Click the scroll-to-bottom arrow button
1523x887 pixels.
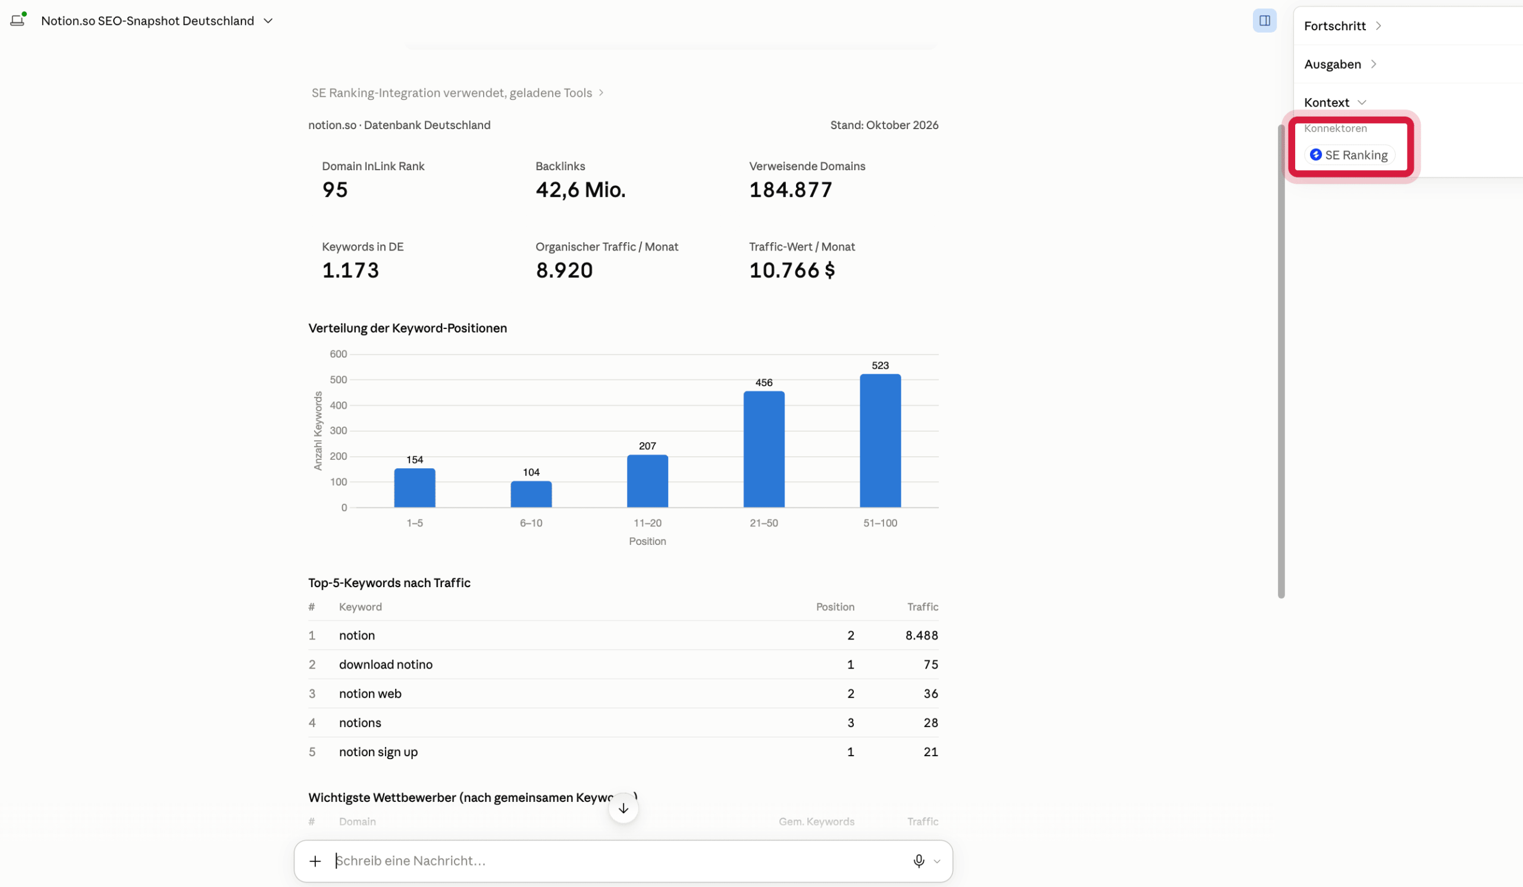click(x=623, y=808)
